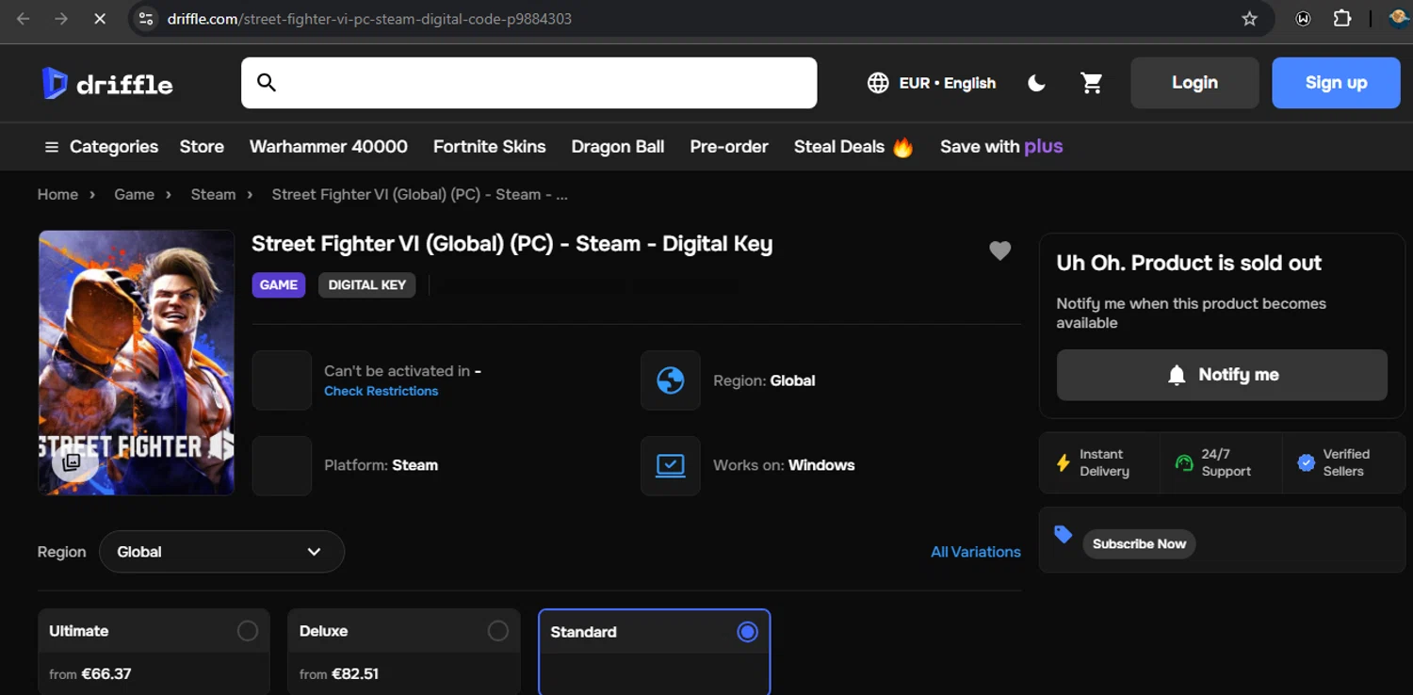Open EUR • English language selector
Screen dimensions: 1413x695
tap(931, 83)
